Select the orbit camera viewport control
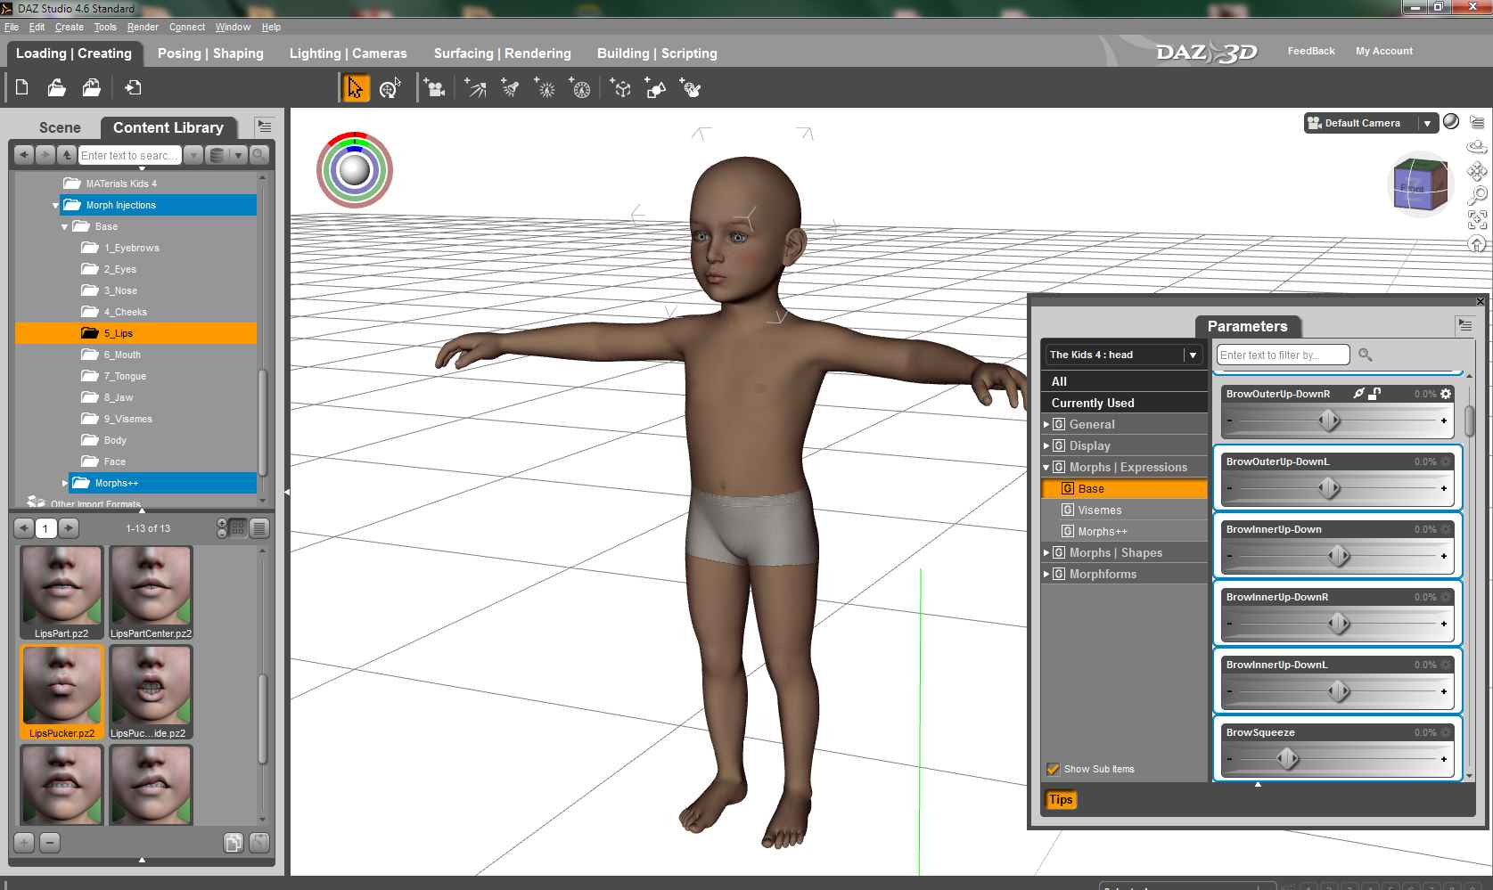The image size is (1493, 890). [1477, 146]
